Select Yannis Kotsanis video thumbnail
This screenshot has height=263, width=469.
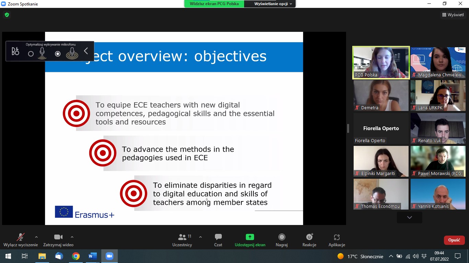pos(438,194)
